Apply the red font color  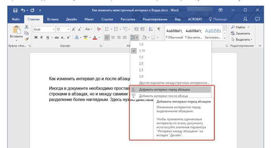pos(95,38)
